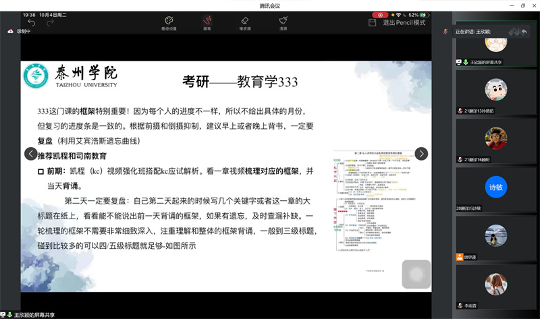Select the 画笔 brush tool
The height and width of the screenshot is (319, 540).
pyautogui.click(x=207, y=23)
